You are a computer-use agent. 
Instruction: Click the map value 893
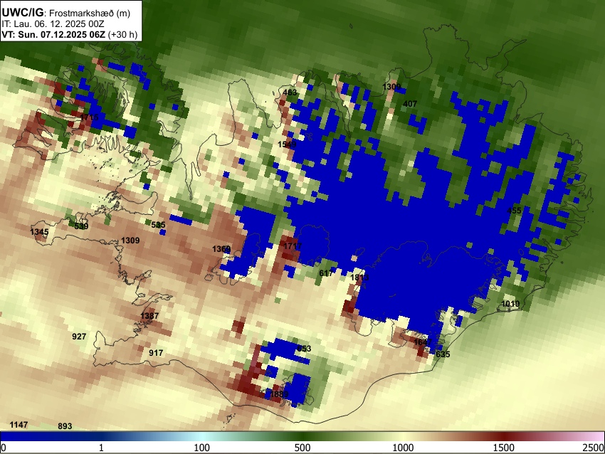(x=65, y=426)
